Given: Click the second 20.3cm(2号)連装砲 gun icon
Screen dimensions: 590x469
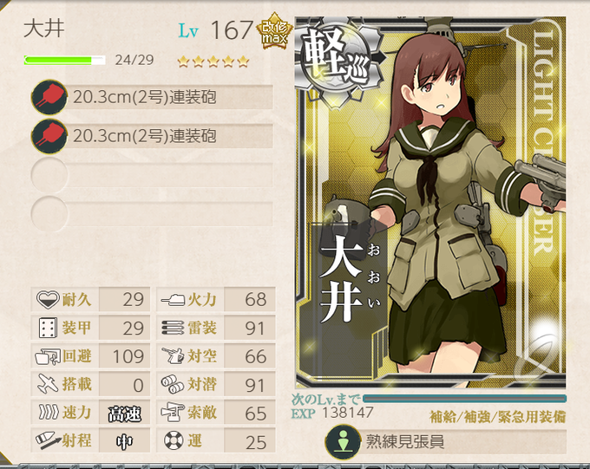Looking at the screenshot, I should pyautogui.click(x=49, y=136).
